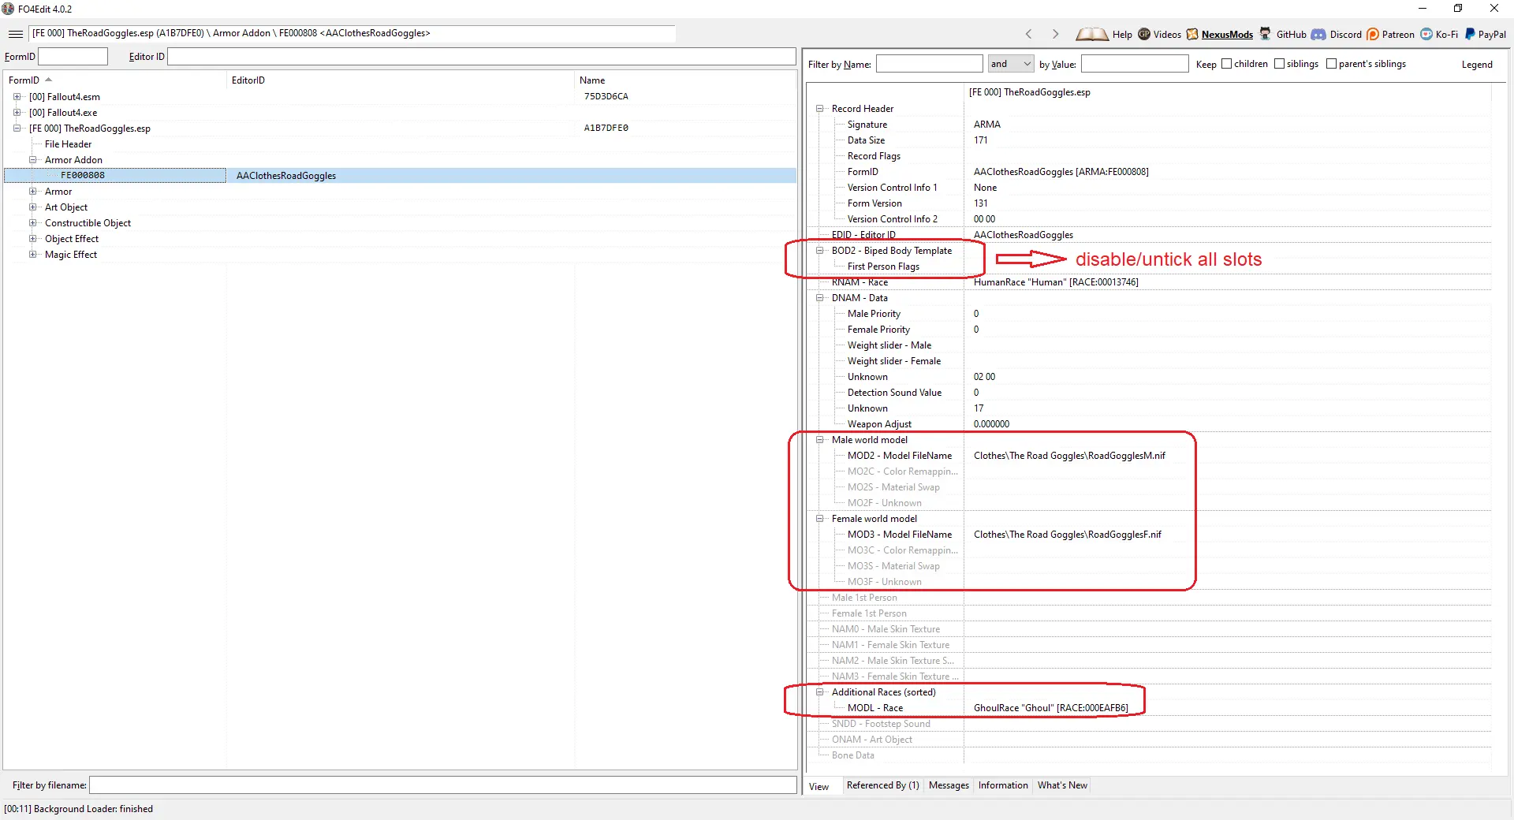The image size is (1514, 820).
Task: Click the Help label link
Action: (1122, 35)
